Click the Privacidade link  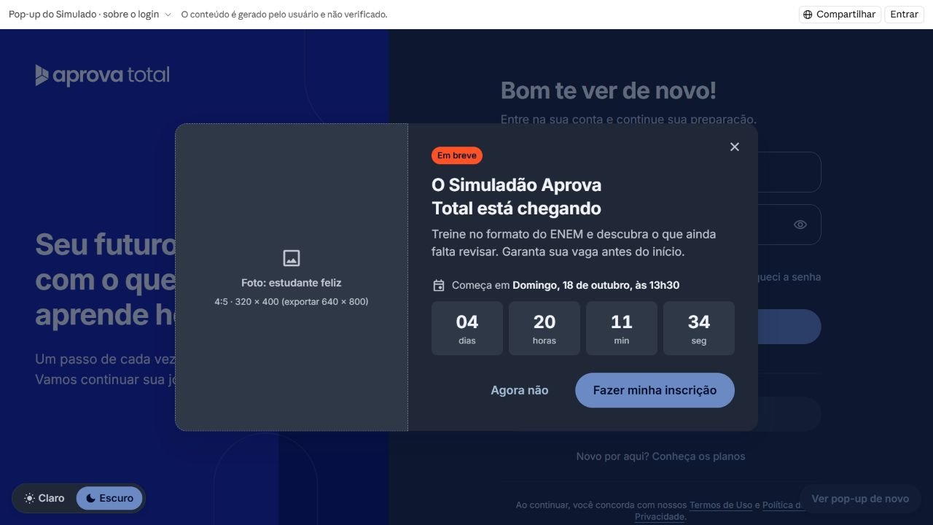tap(660, 516)
